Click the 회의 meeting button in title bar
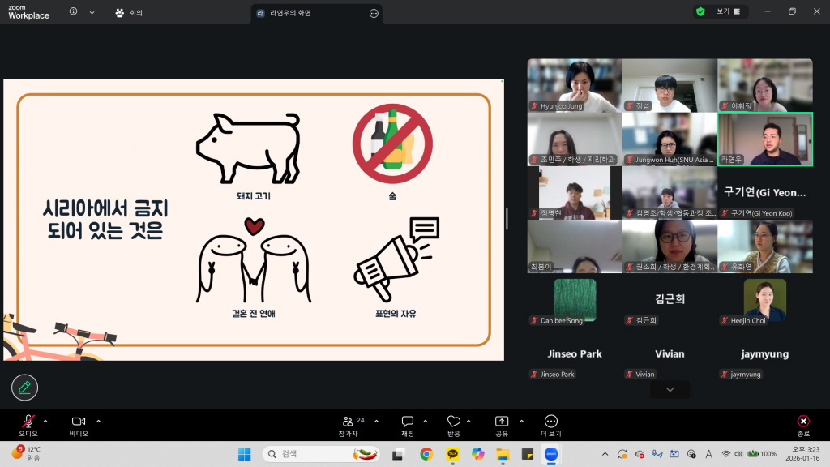Screen dimensions: 830x467 (130, 13)
